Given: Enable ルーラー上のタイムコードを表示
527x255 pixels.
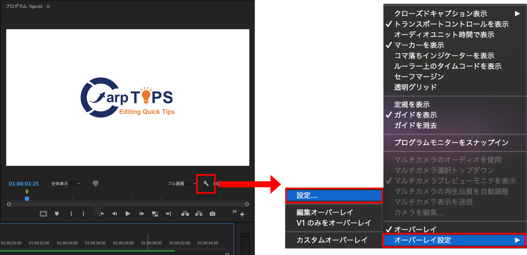Looking at the screenshot, I should click(455, 66).
